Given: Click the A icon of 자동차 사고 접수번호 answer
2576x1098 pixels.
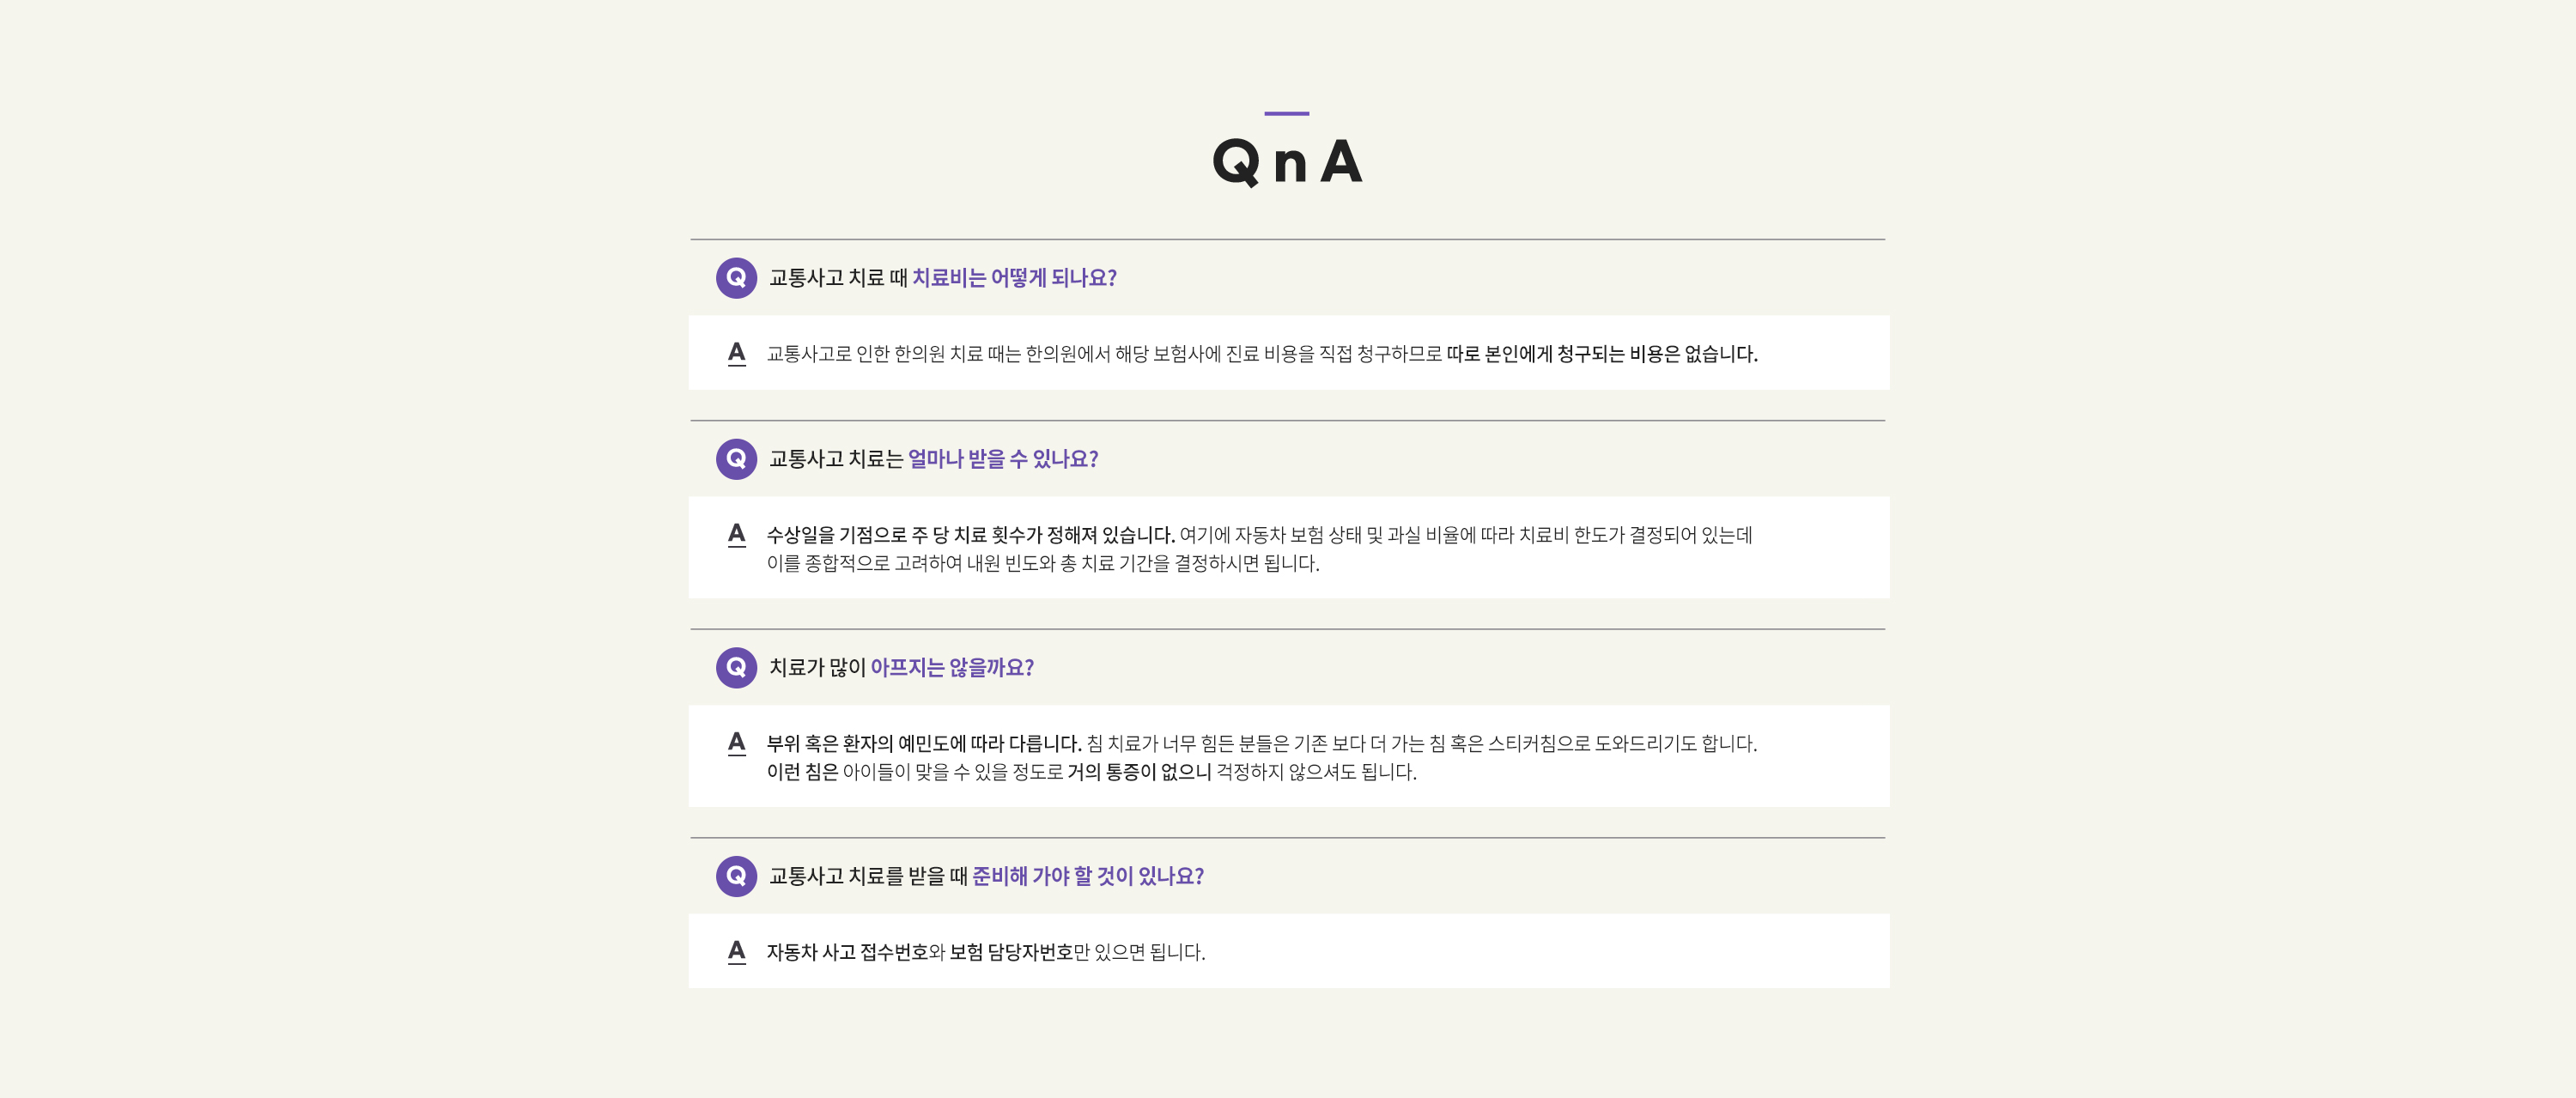Looking at the screenshot, I should (737, 951).
